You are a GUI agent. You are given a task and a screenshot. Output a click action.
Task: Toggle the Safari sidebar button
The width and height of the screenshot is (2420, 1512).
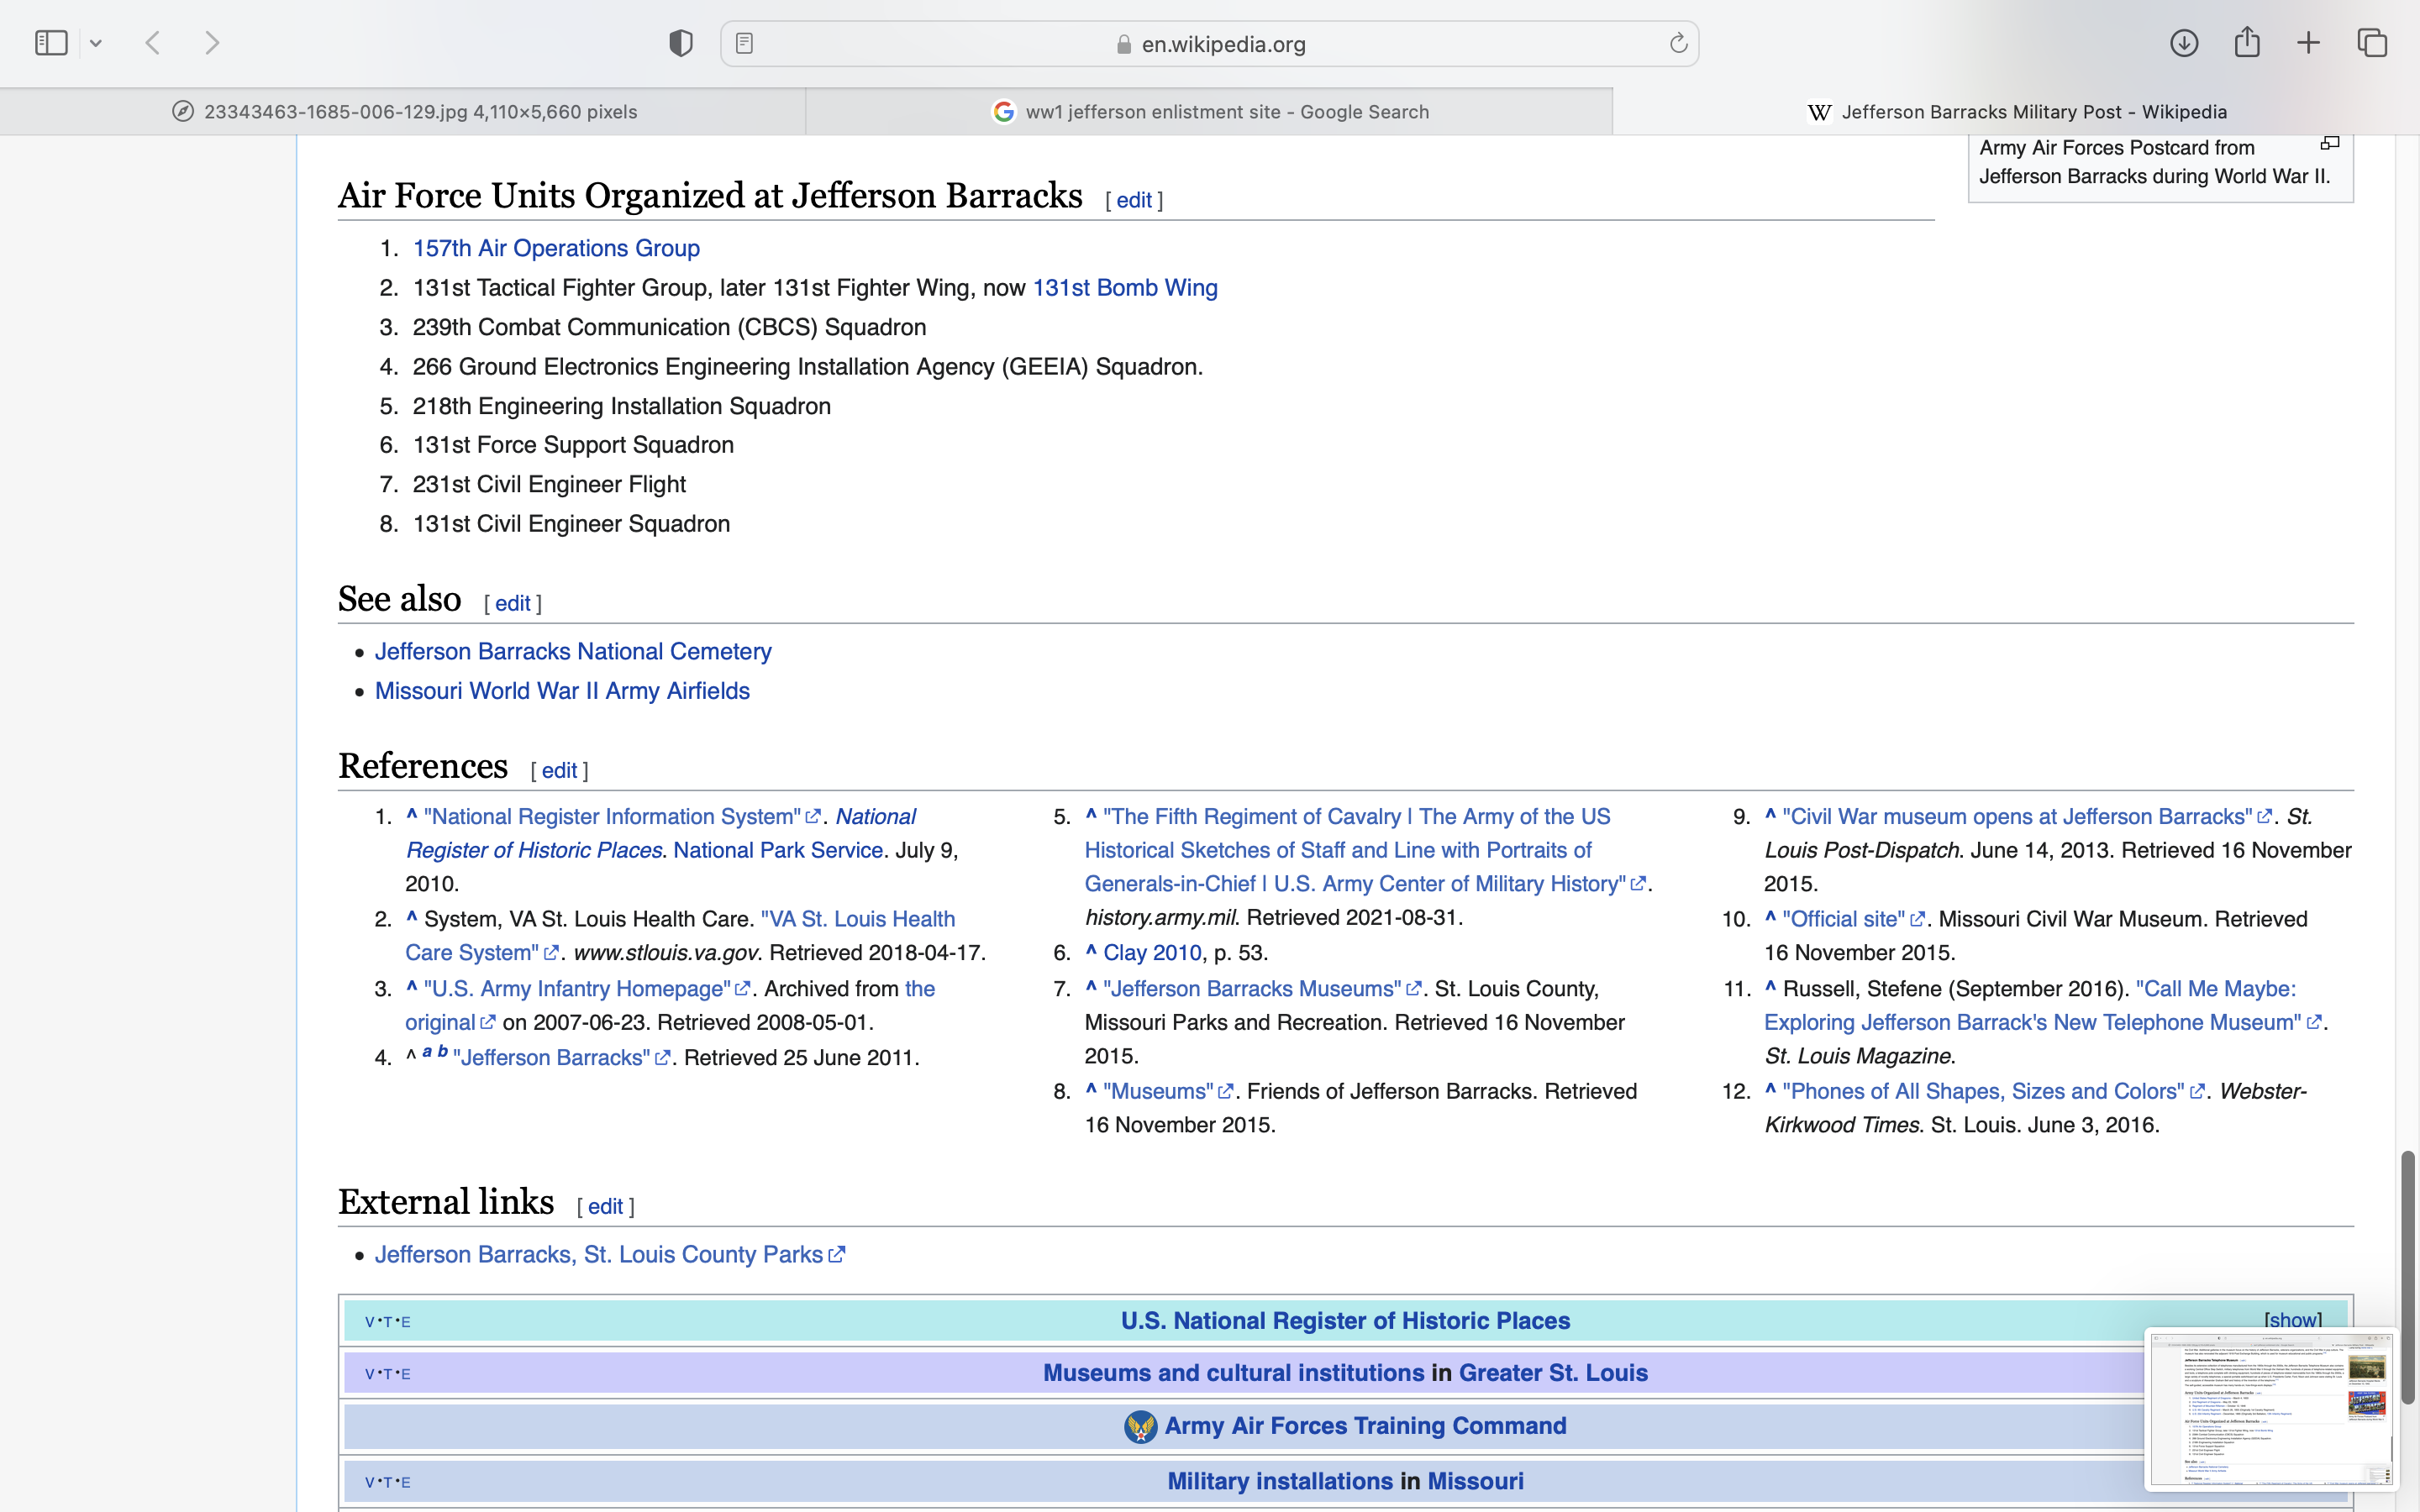click(51, 43)
